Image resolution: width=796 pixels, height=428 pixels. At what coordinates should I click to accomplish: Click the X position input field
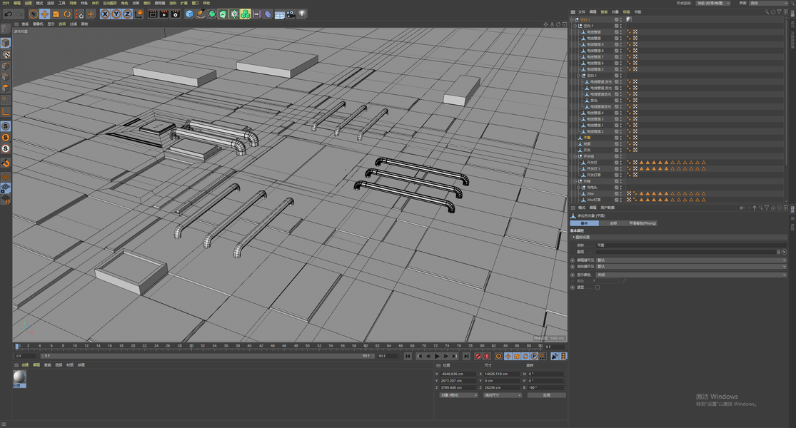458,374
